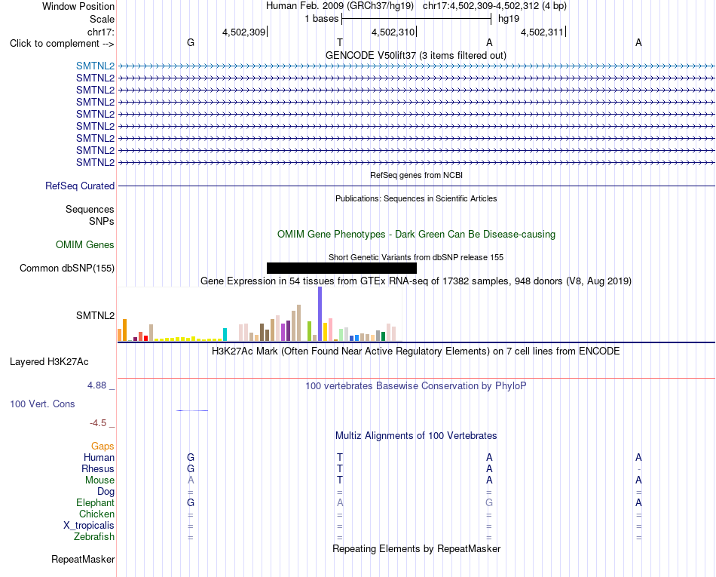Open the H3K27Ac Mark ENCODE track title
The image size is (716, 577).
(415, 351)
